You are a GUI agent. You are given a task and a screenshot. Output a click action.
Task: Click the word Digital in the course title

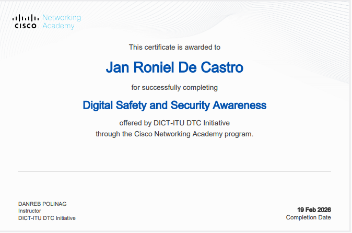pos(98,105)
